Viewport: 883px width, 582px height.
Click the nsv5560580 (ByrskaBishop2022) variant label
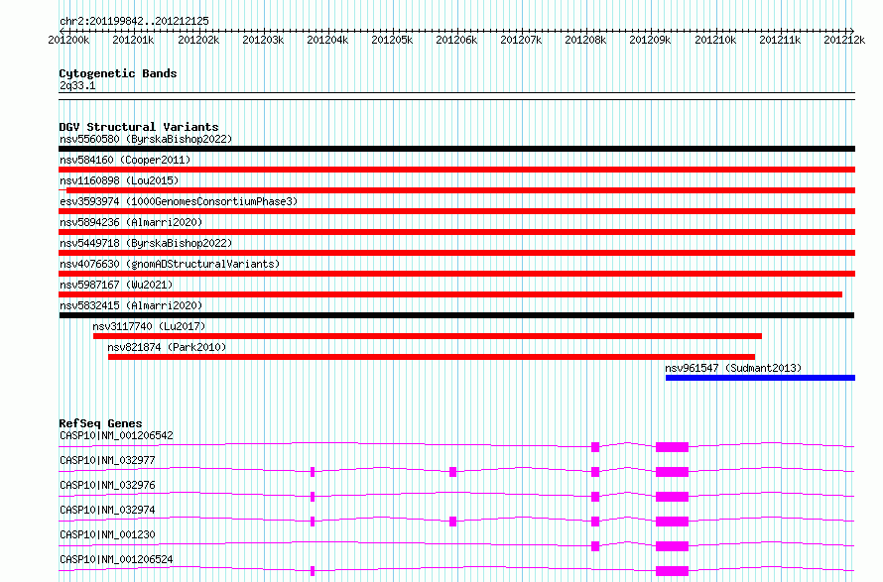tap(146, 139)
